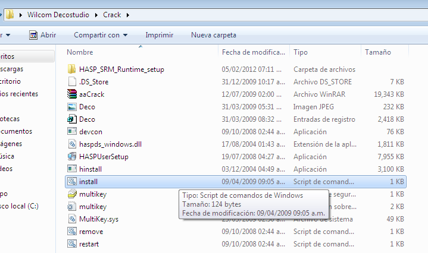Click the date 17/08/2004 01:43 cell
The width and height of the screenshot is (428, 253).
click(254, 144)
